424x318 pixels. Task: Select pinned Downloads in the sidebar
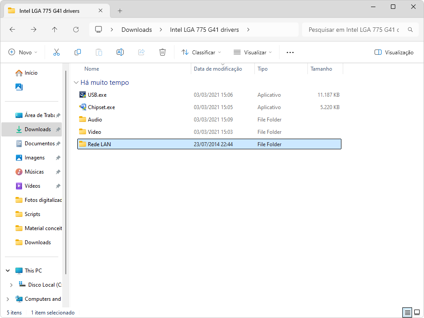click(32, 129)
